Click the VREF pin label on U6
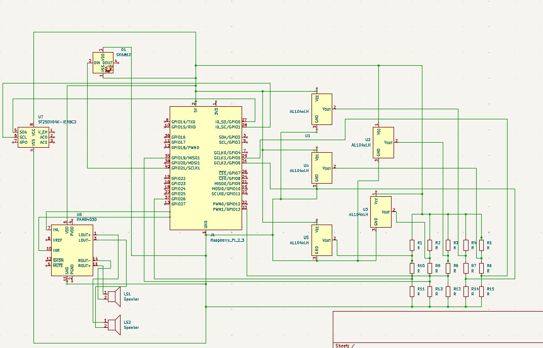This screenshot has height=348, width=543. coord(57,240)
